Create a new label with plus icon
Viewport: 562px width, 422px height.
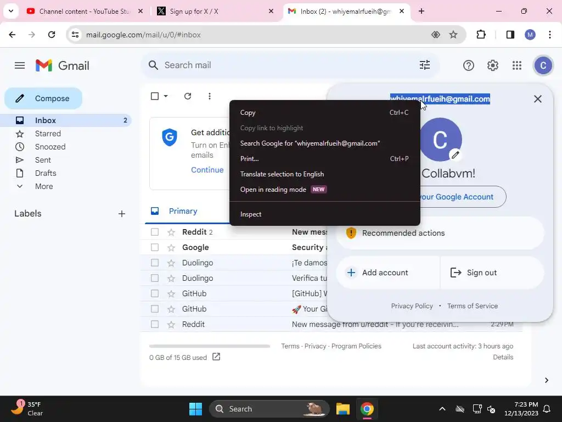tap(122, 214)
